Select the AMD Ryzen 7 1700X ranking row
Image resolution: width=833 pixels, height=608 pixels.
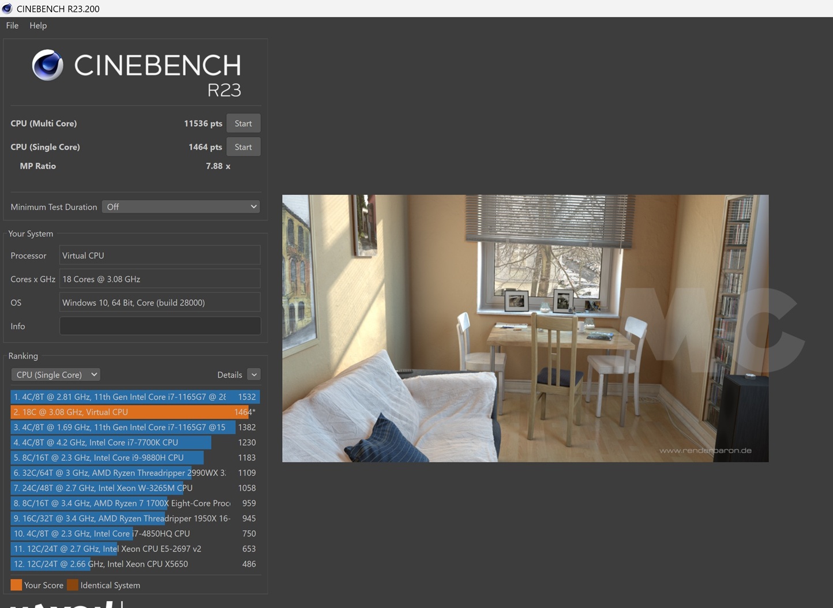coord(135,503)
